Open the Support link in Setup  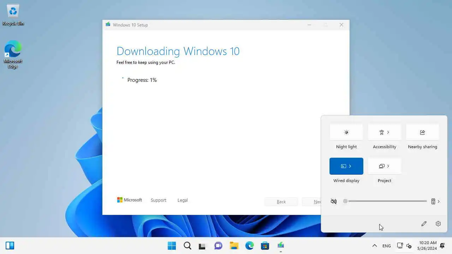(x=158, y=200)
